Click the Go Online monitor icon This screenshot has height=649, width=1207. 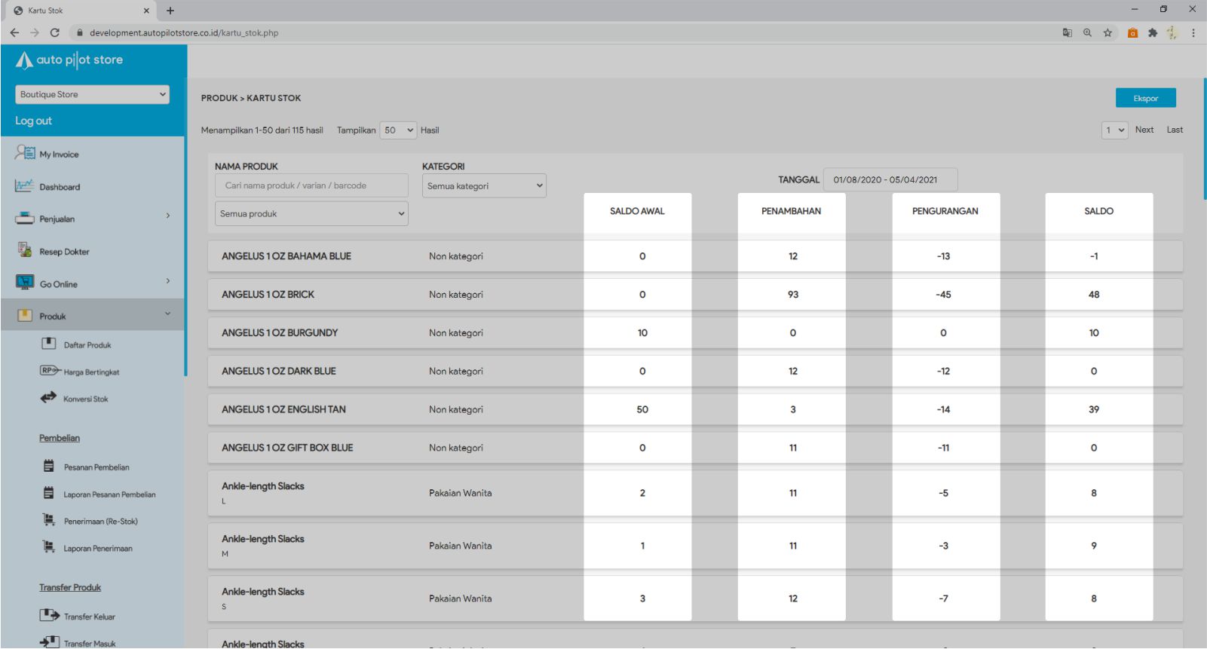point(25,283)
